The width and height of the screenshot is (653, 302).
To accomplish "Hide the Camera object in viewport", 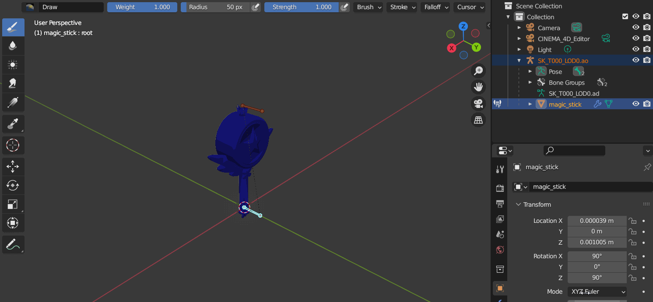I will (x=636, y=28).
